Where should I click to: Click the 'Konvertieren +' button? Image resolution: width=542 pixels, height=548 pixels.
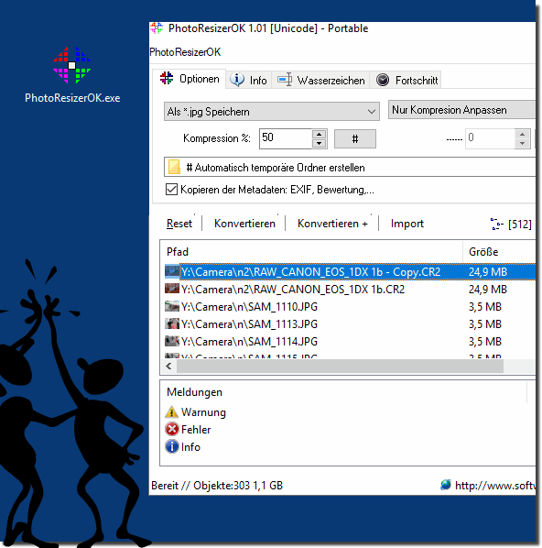[332, 224]
